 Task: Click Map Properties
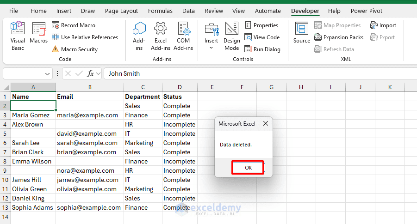(337, 25)
